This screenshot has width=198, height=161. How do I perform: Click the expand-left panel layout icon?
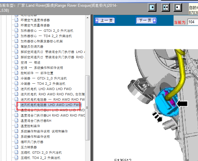[x=178, y=7]
